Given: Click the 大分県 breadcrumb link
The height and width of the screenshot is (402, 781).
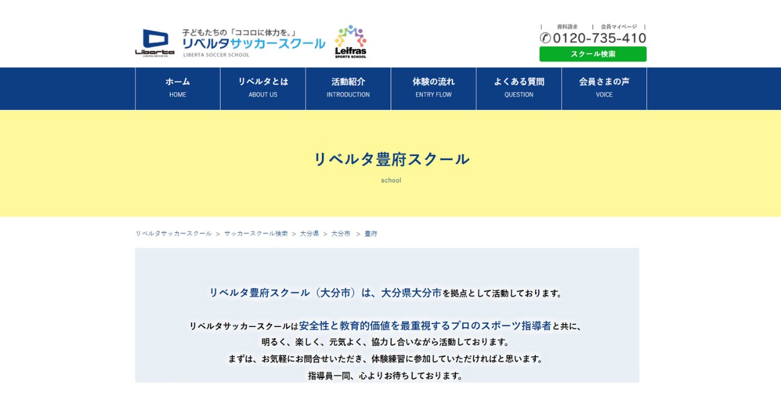Looking at the screenshot, I should coord(309,233).
